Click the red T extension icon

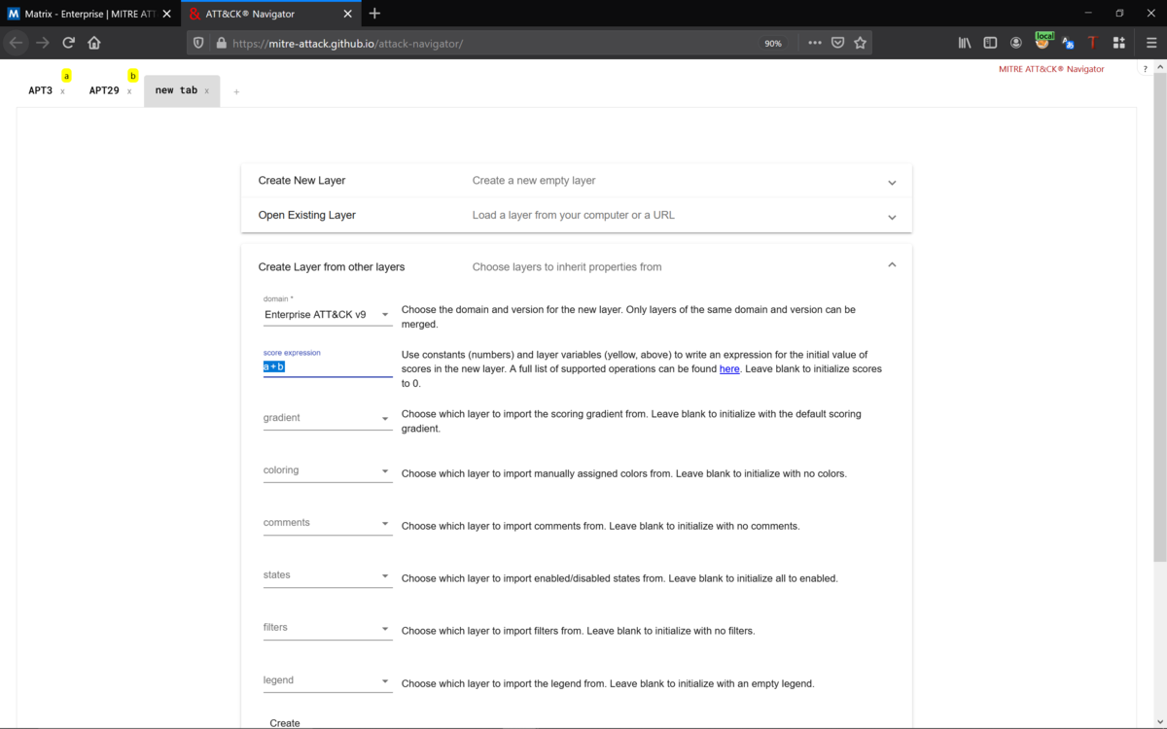point(1092,43)
